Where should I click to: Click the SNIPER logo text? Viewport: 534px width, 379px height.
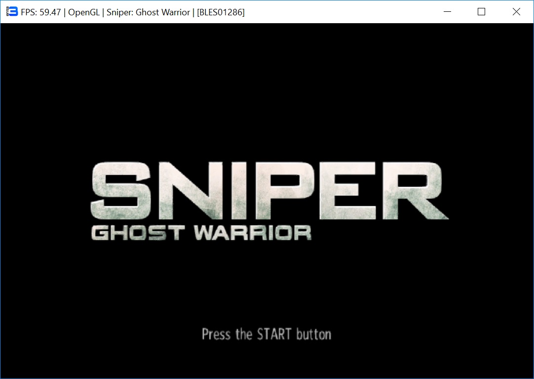pos(269,190)
